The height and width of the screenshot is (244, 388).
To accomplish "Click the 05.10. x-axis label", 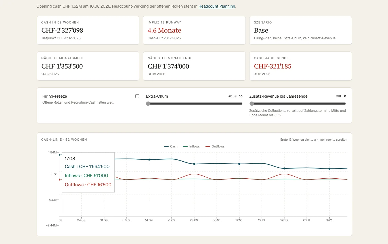I will (217, 220).
